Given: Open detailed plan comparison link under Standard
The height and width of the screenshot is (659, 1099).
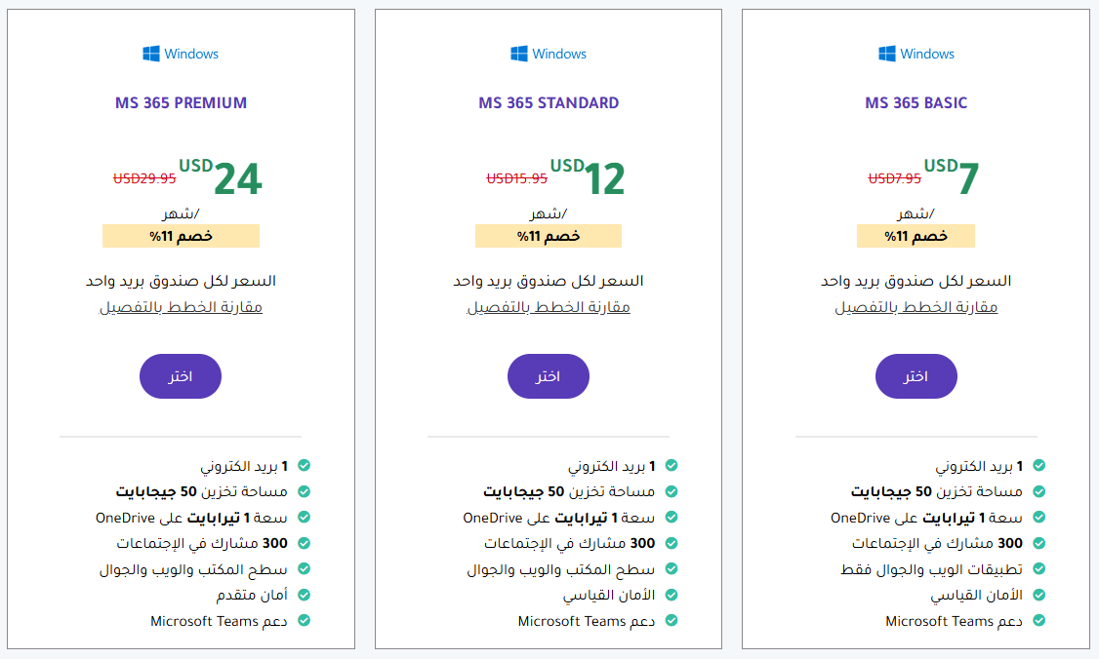Looking at the screenshot, I should [x=549, y=307].
